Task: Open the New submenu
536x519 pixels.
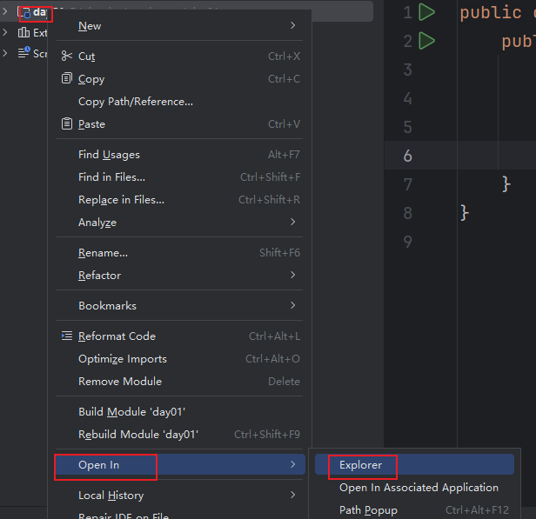Action: point(179,25)
